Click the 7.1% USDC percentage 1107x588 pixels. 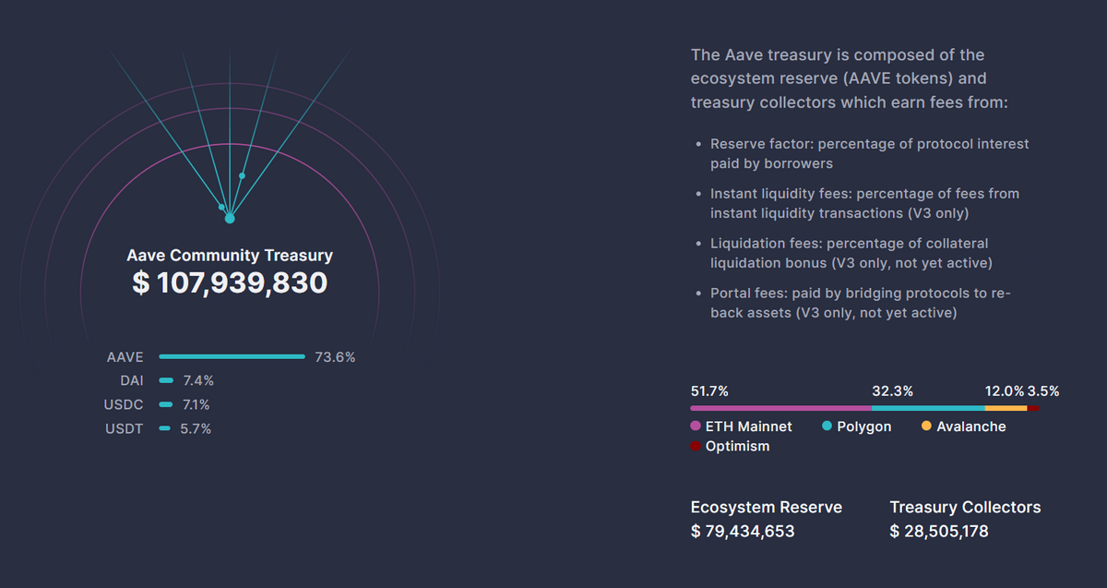pyautogui.click(x=196, y=404)
